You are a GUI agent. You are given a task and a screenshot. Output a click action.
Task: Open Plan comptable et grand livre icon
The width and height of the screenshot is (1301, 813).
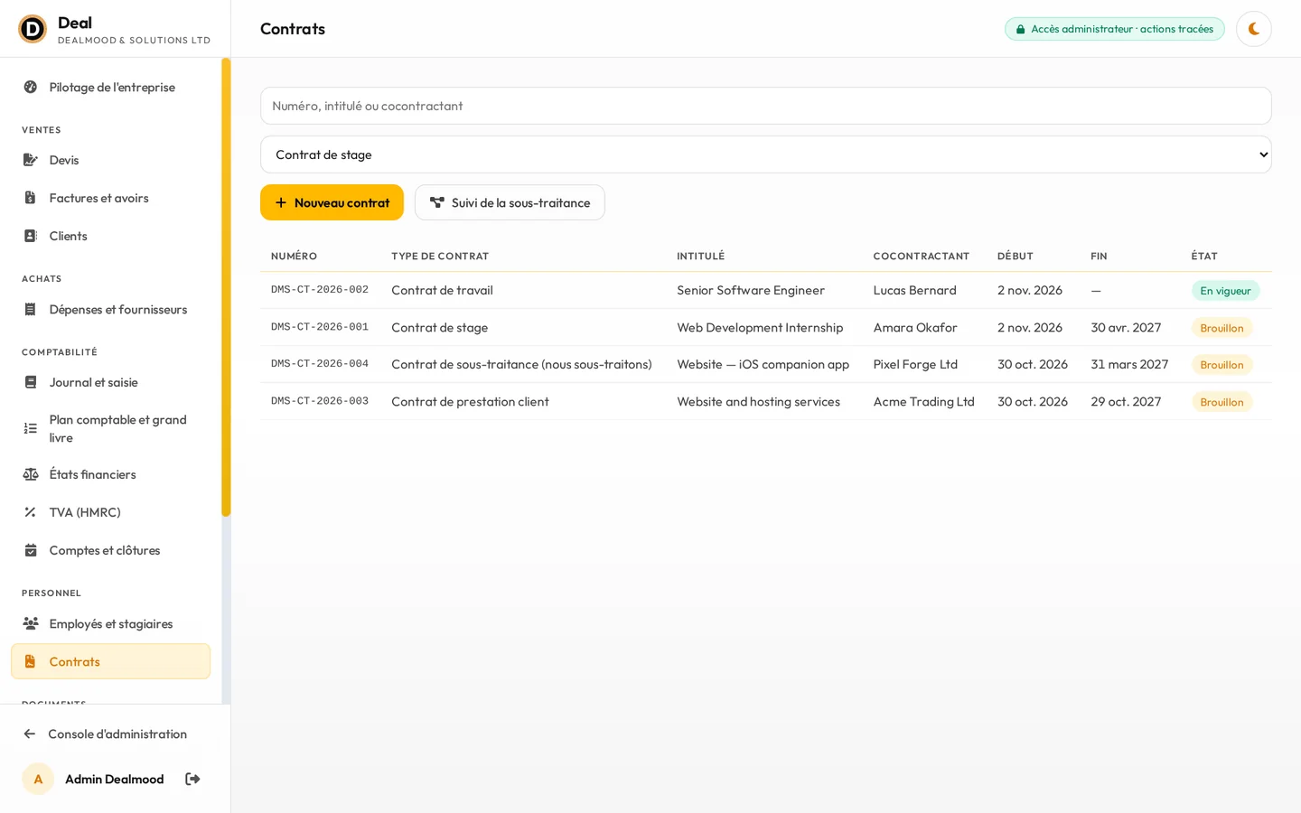(x=31, y=428)
